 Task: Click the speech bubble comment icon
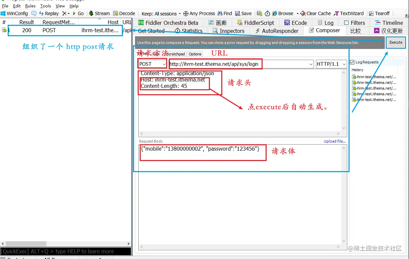coord(34,13)
